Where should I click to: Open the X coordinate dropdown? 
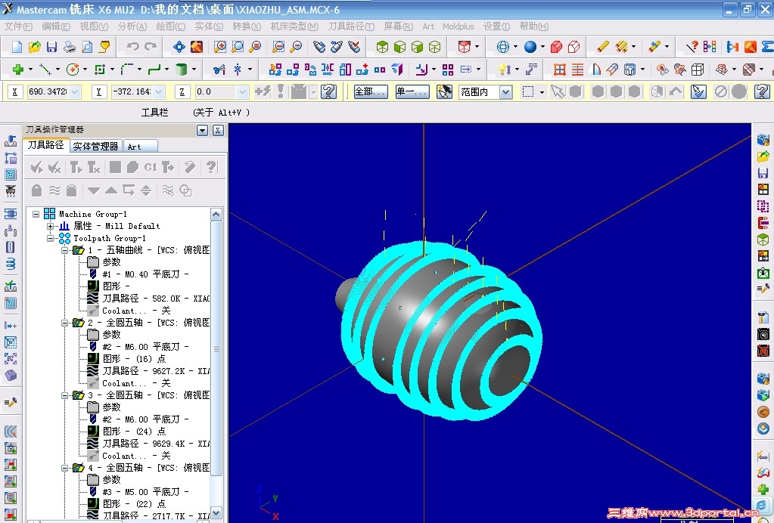(75, 91)
